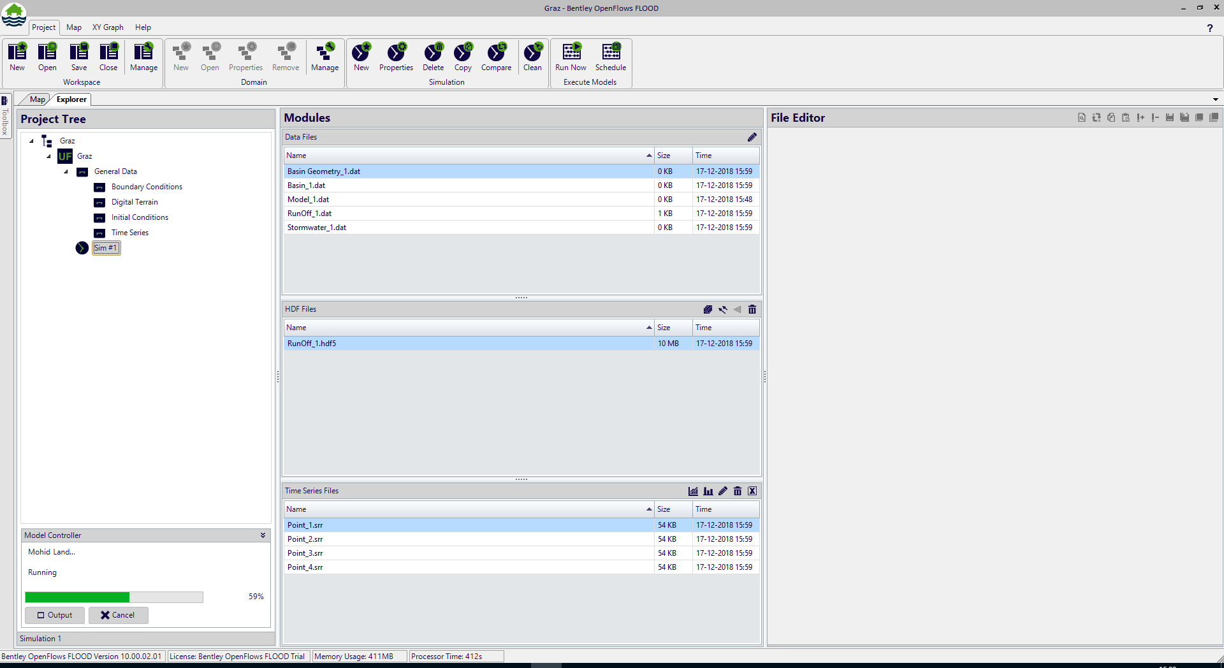Open the Help ribbon tab
This screenshot has width=1224, height=668.
pos(143,27)
